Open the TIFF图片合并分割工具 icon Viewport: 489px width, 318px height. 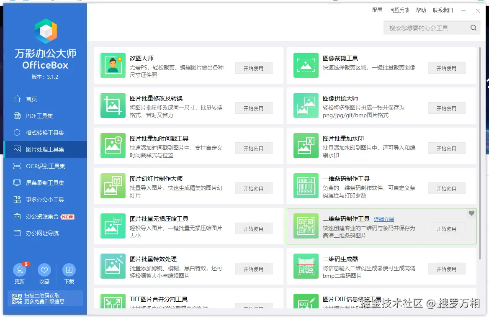(113, 301)
